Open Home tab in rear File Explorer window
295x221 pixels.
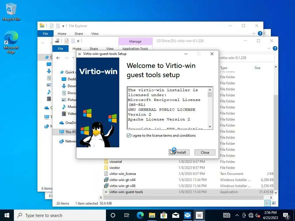tap(62, 34)
